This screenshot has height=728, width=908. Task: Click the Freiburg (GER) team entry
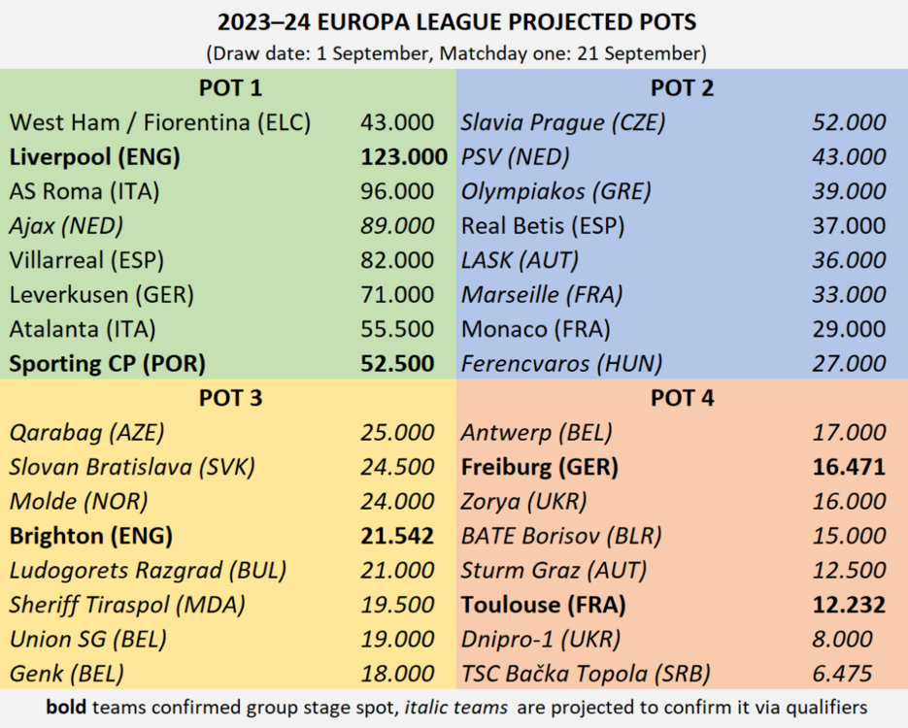(x=540, y=467)
